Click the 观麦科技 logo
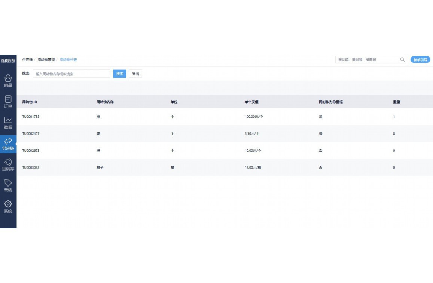433x283 pixels. coord(8,60)
